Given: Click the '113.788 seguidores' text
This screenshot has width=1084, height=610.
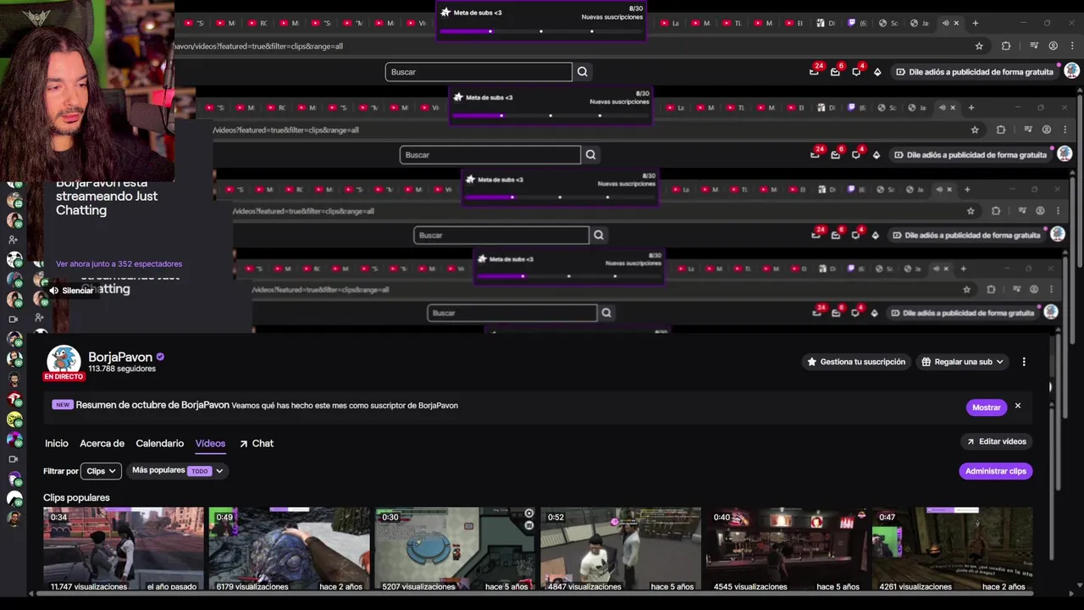Looking at the screenshot, I should pyautogui.click(x=122, y=369).
